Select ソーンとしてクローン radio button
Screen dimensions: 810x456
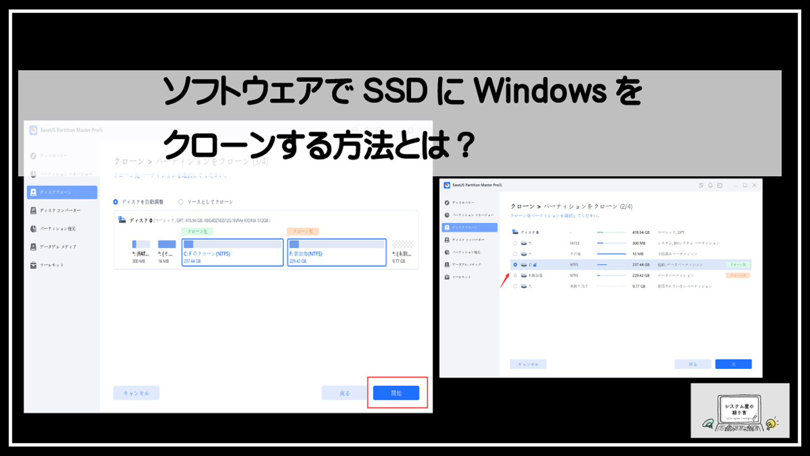tap(181, 201)
